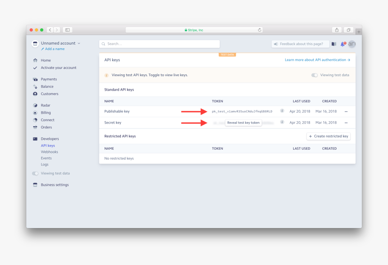Screen dimensions: 388x265
Task: Click the Search field
Action: 159,44
